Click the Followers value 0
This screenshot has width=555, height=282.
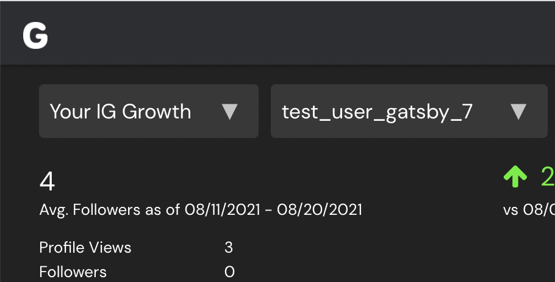[229, 272]
